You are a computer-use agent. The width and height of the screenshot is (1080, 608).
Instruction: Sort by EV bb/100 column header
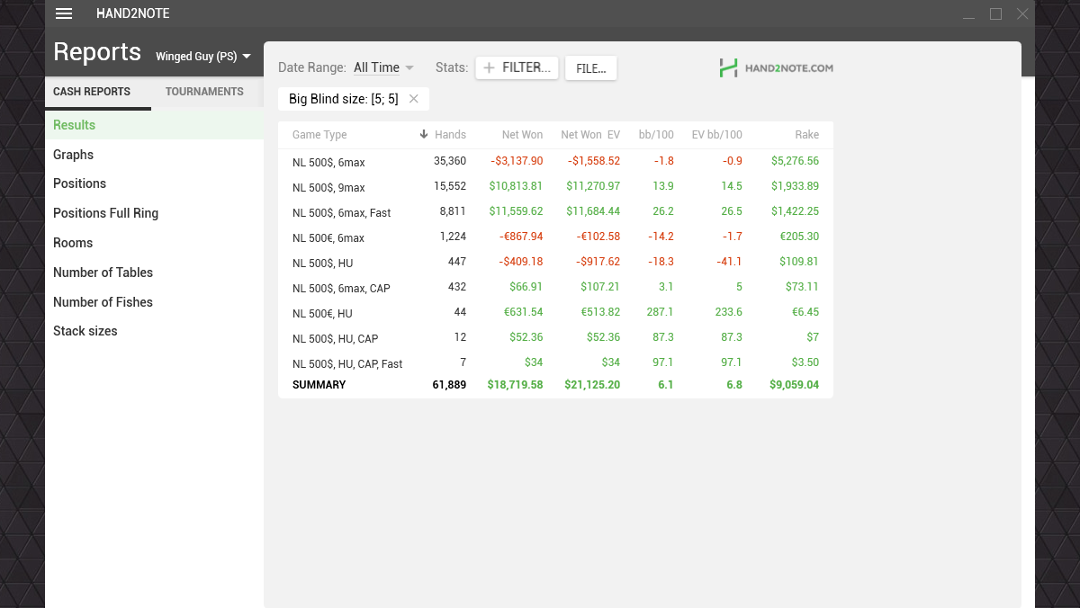(716, 135)
